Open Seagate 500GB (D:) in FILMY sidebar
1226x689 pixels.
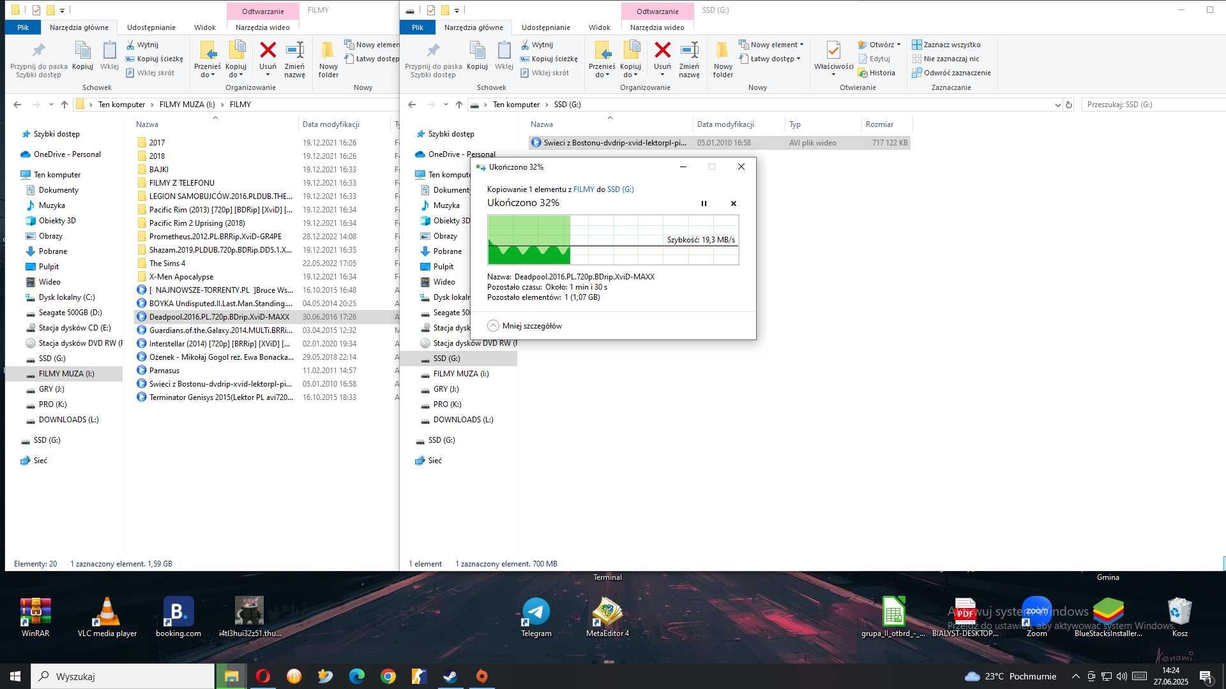(x=70, y=313)
